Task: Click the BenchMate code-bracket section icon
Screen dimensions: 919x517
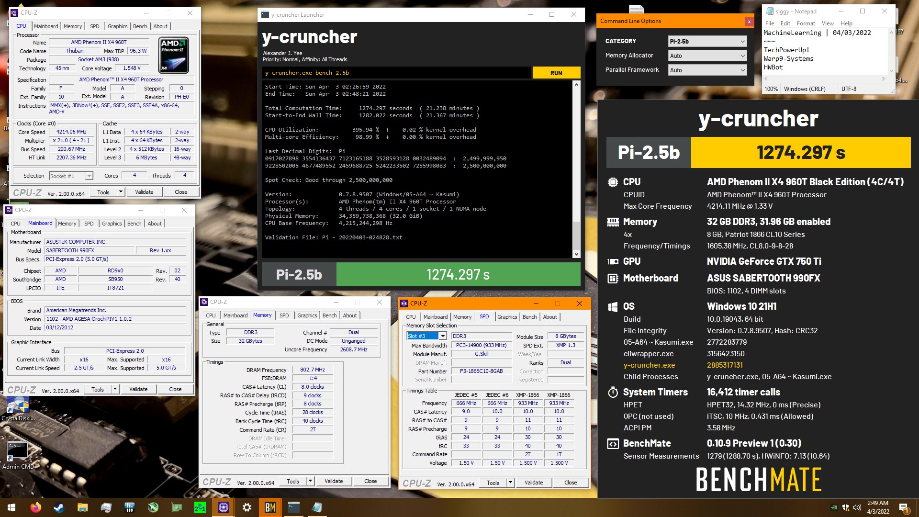Action: click(x=613, y=443)
